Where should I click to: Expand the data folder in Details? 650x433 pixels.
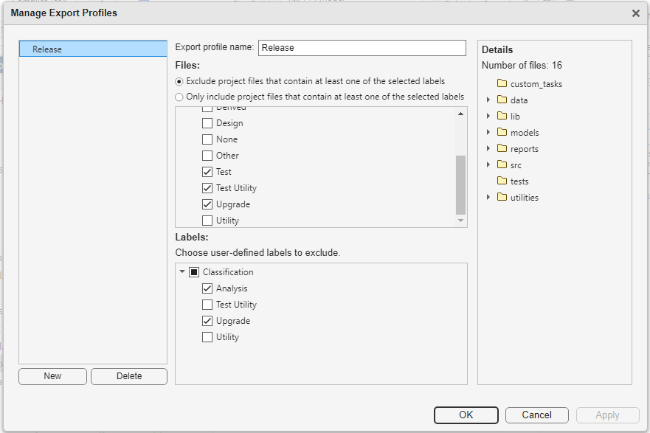click(488, 100)
